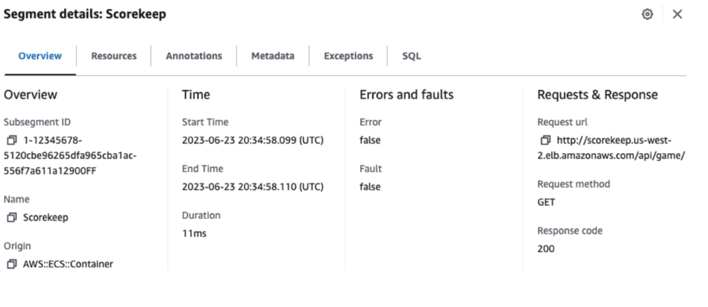Click the Errors and faults heading
This screenshot has height=307, width=708.
(x=406, y=95)
